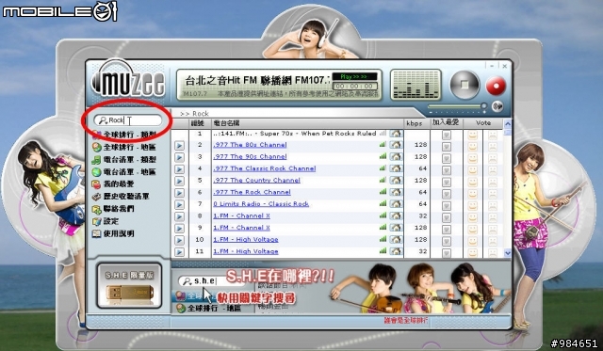
Task: Click the equalizer visualizer display
Action: click(x=416, y=85)
